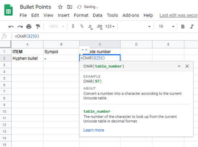Viewport: 198px width, 147px height.
Task: Click the Bullet Points document title
Action: tap(36, 7)
